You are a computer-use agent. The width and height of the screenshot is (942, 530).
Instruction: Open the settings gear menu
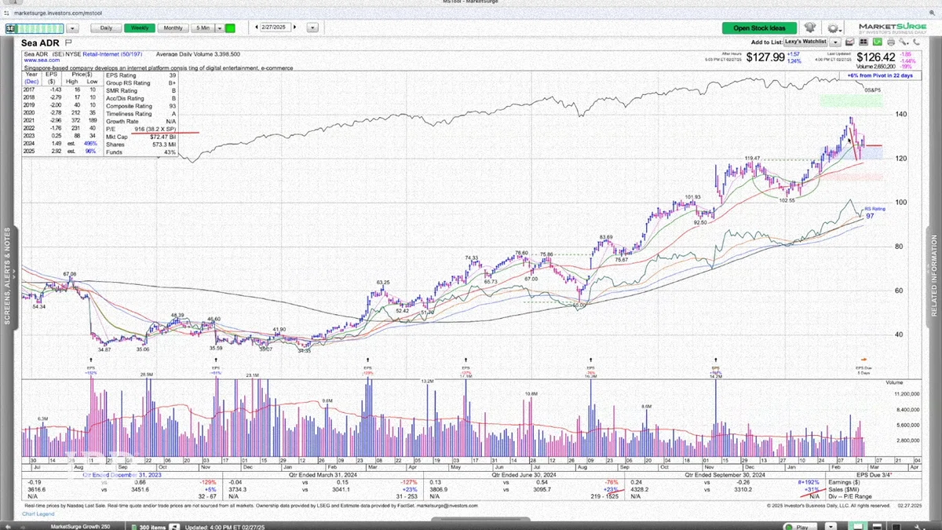pos(833,28)
